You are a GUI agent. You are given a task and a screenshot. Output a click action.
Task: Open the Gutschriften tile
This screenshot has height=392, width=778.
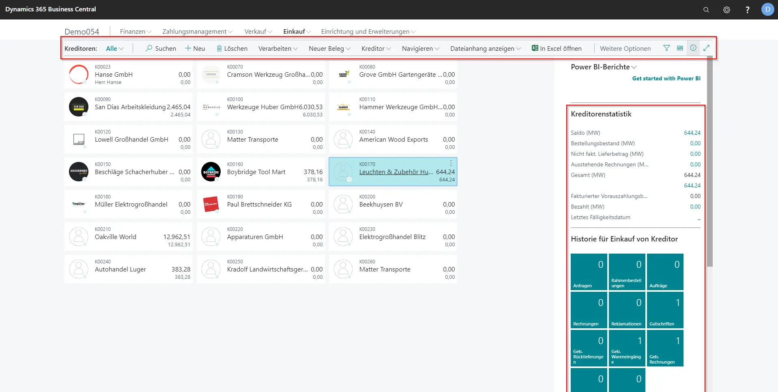pyautogui.click(x=665, y=310)
